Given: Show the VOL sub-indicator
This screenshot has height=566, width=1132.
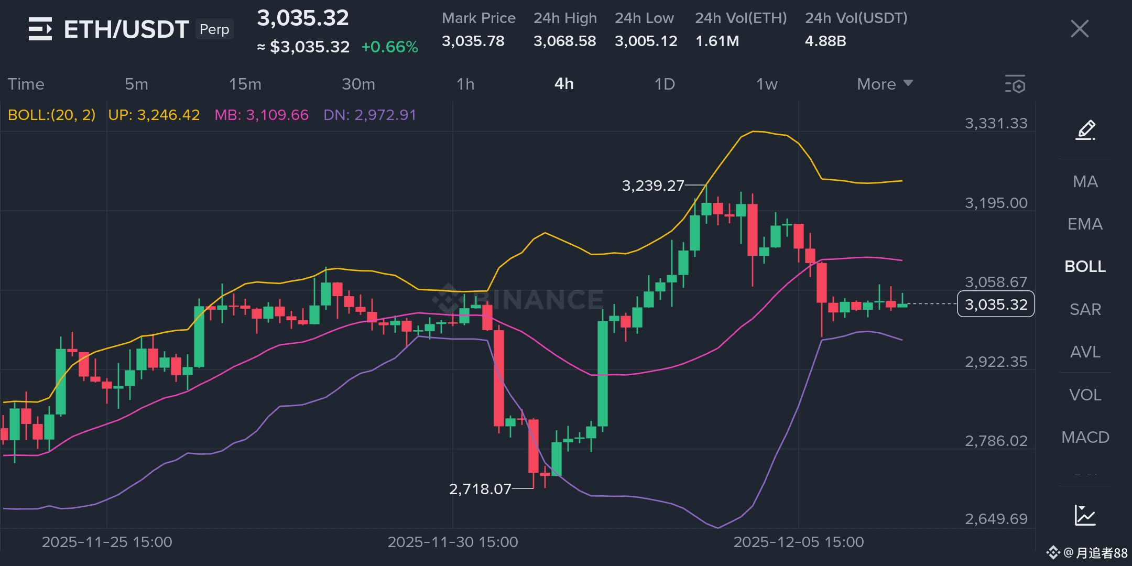Looking at the screenshot, I should [1085, 395].
